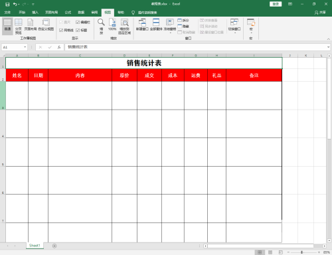The image size is (332, 255).
Task: Click the Sign in (登录) button
Action: (x=276, y=4)
